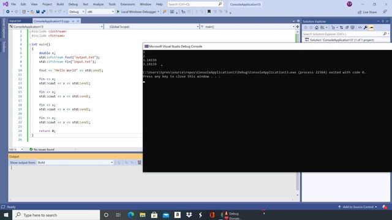The height and width of the screenshot is (220, 392).
Task: Click the notifications icon in status bar
Action: tap(385, 207)
